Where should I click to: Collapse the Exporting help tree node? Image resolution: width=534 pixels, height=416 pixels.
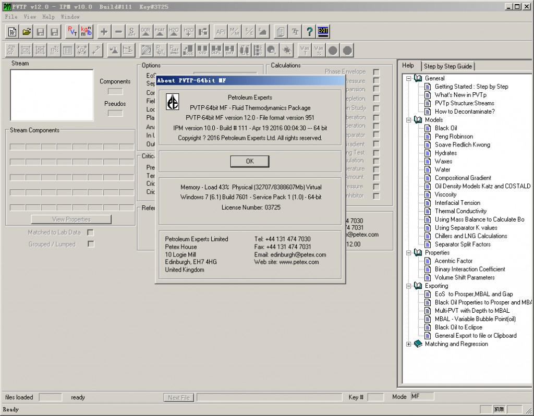408,286
